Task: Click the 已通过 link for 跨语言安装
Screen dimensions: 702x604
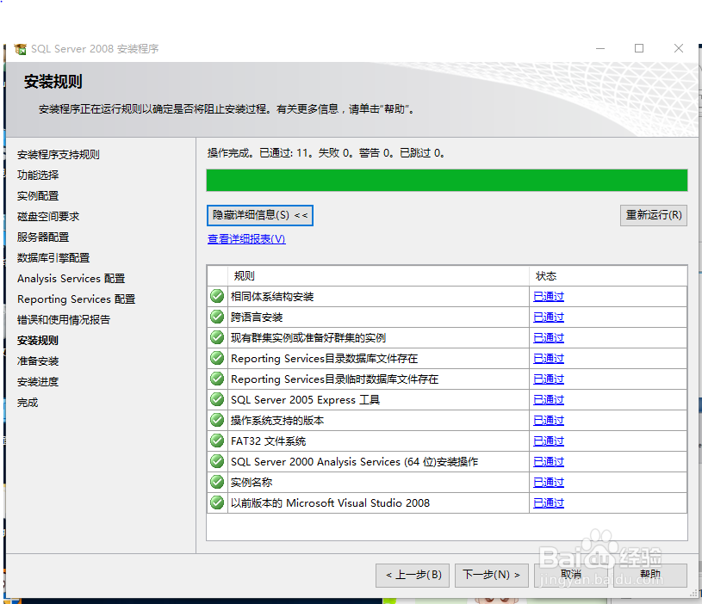Action: pos(548,317)
